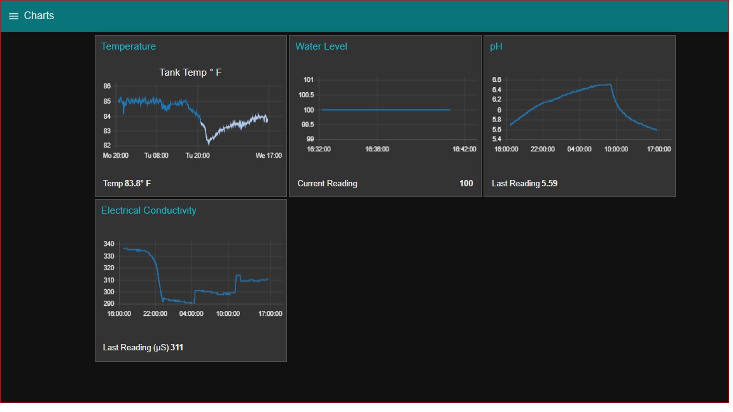Click the Temp 83.8° F reading
The image size is (733, 412).
(x=127, y=183)
